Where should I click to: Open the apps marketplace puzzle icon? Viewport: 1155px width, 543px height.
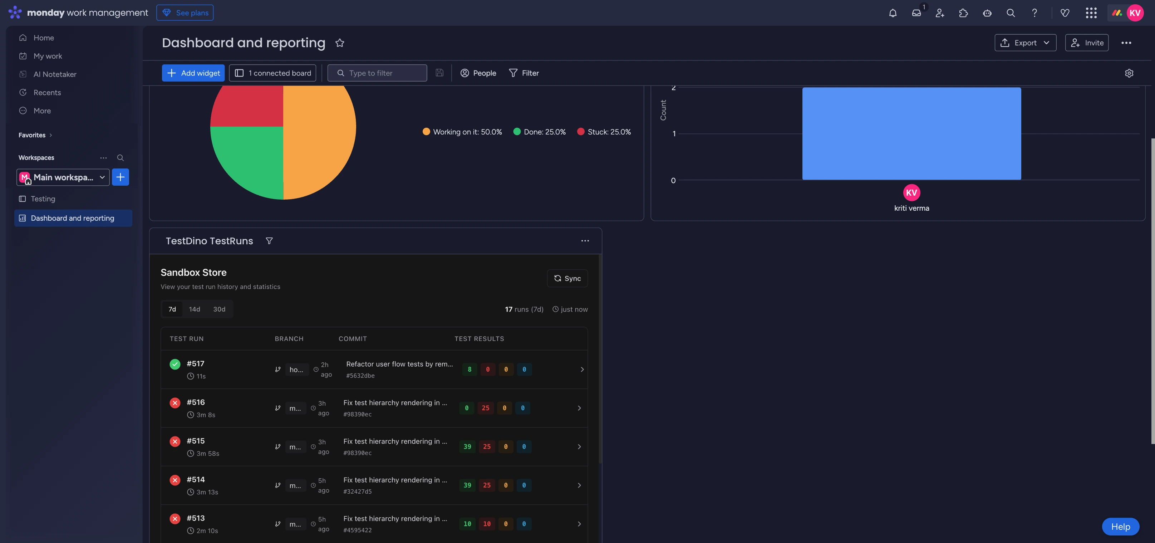coord(963,13)
